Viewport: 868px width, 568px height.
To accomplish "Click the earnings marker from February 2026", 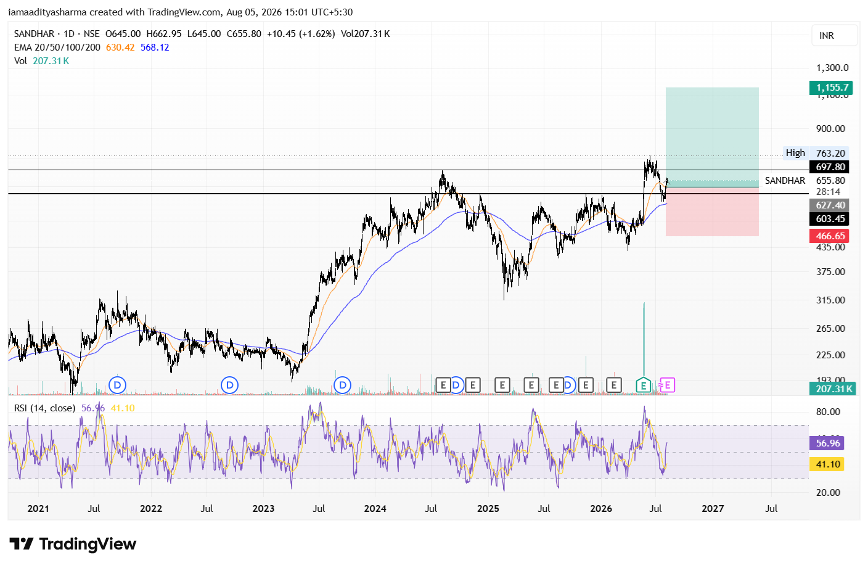I will click(613, 385).
